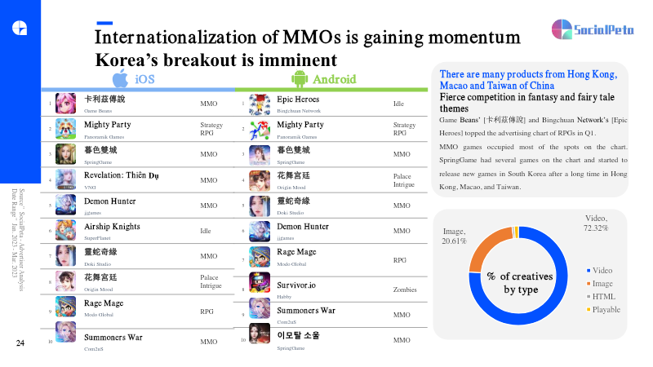Click the white circular logo top-left

tap(20, 26)
